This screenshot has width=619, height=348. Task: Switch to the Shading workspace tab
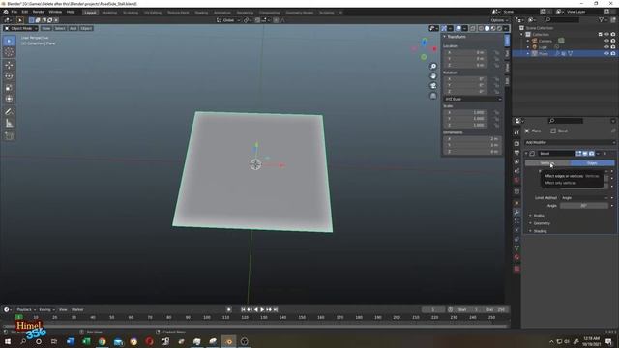pos(201,13)
